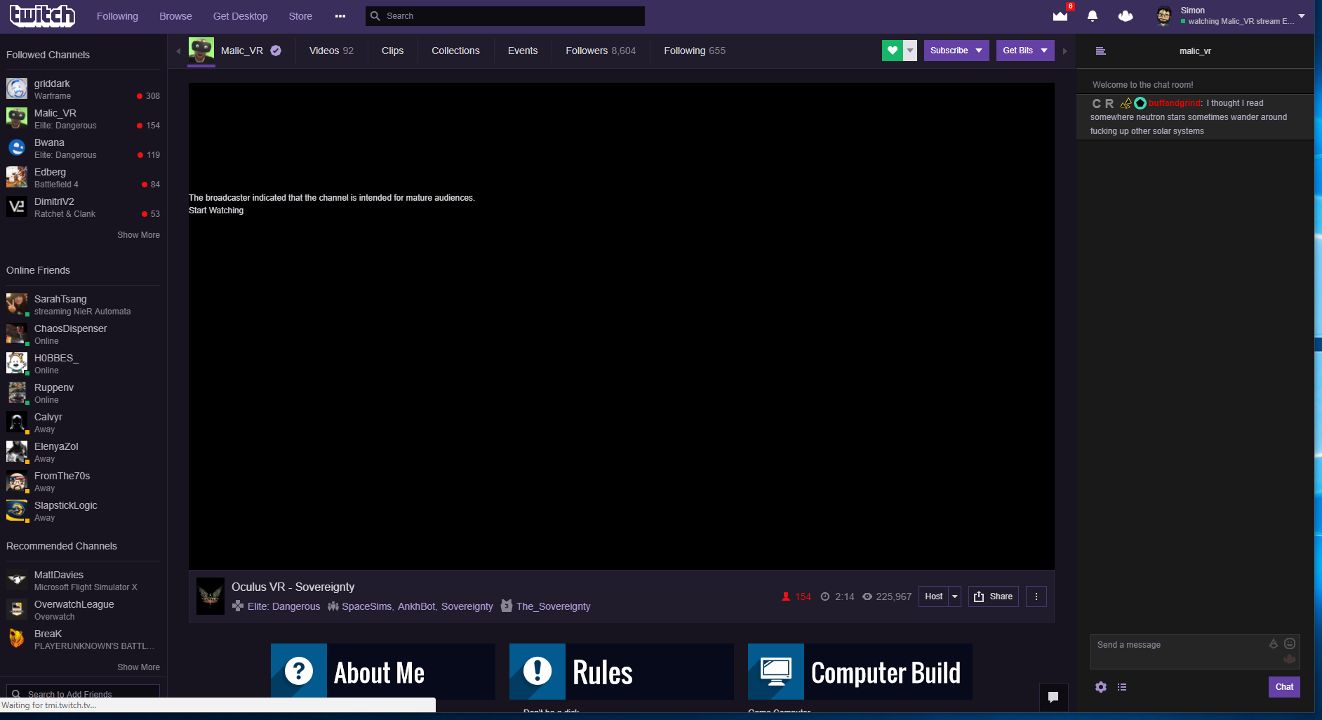Focus the Send a message chat box
Viewport: 1322px width, 720px height.
[1195, 652]
